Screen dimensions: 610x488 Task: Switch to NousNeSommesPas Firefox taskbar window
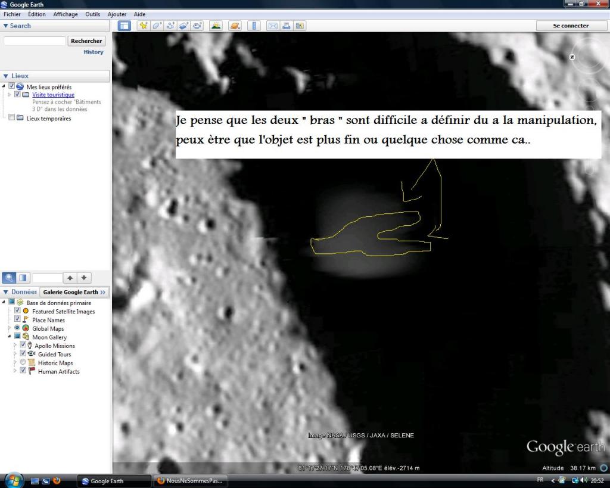click(189, 481)
